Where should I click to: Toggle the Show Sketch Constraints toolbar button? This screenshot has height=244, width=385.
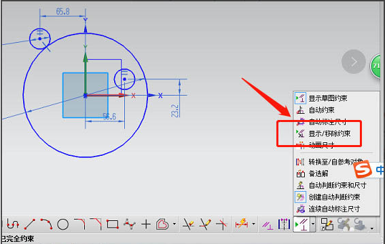(x=301, y=224)
